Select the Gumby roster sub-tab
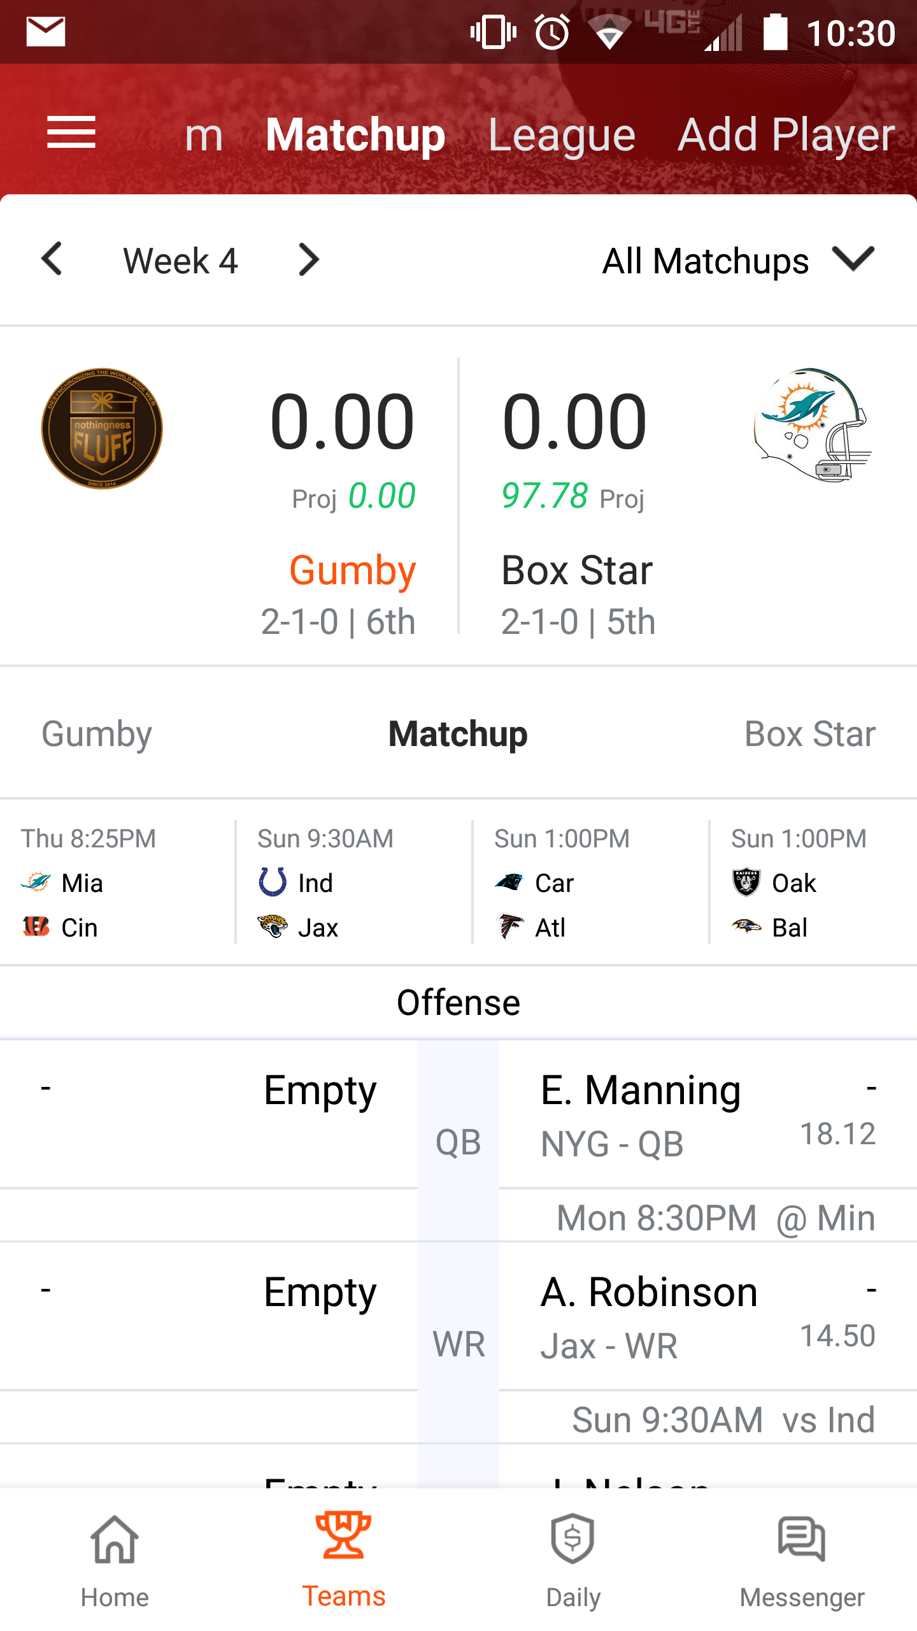 pyautogui.click(x=97, y=734)
